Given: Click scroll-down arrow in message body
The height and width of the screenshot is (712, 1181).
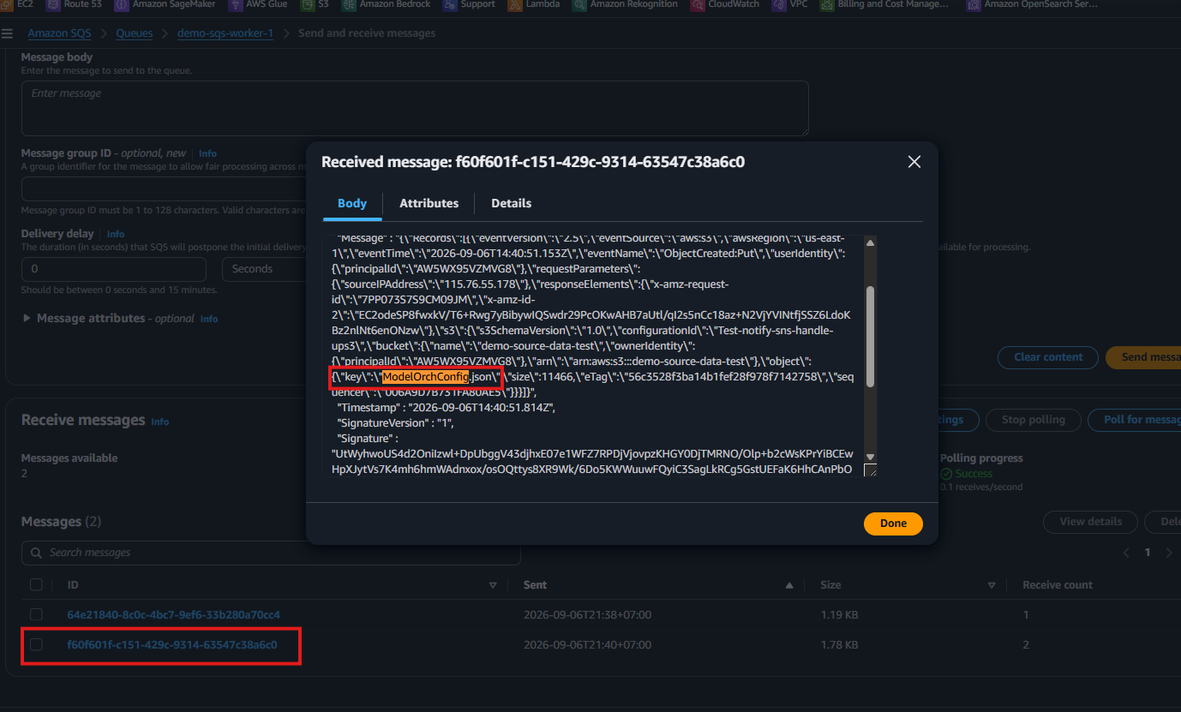Looking at the screenshot, I should pos(870,457).
